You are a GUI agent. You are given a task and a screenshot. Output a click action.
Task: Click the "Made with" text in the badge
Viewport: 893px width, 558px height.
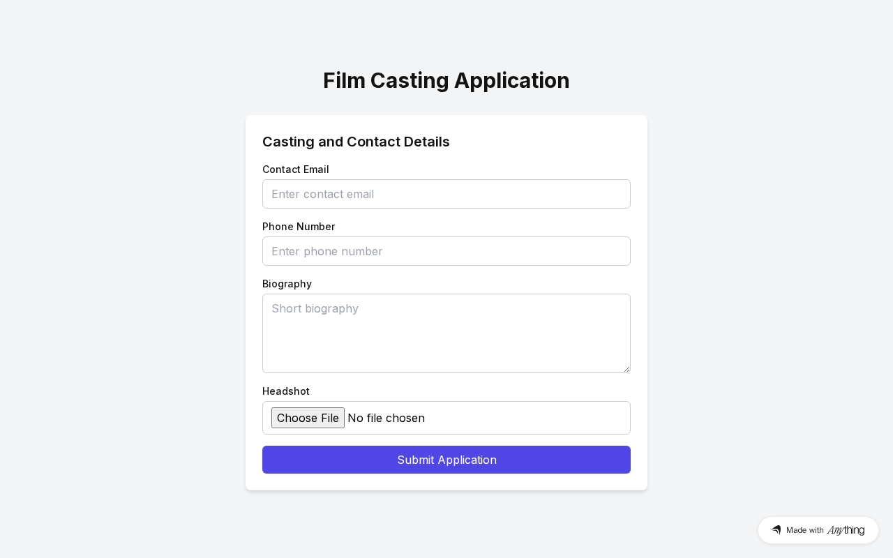(x=805, y=530)
